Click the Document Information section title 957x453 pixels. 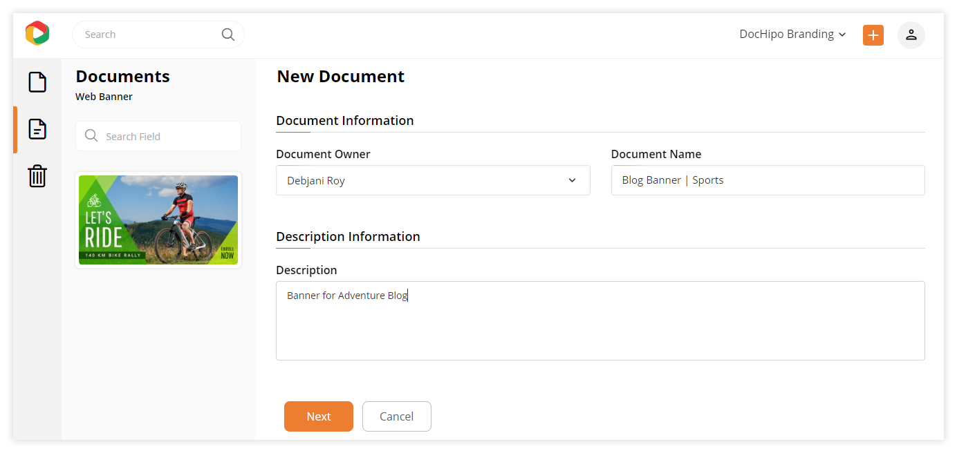click(345, 120)
